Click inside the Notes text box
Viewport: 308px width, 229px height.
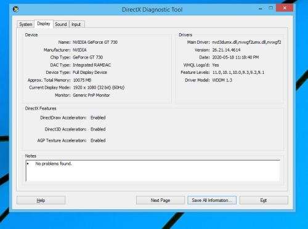(x=153, y=171)
